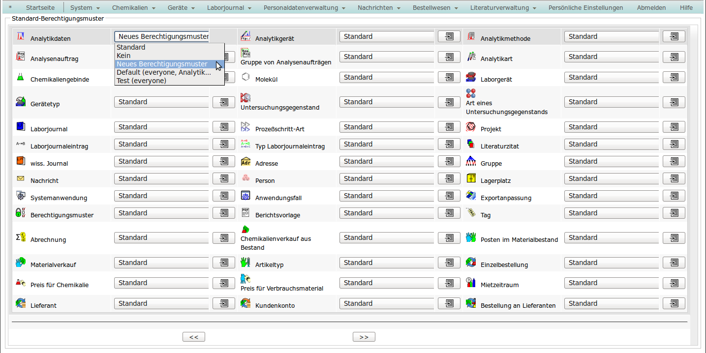The width and height of the screenshot is (706, 353).
Task: Click the '<<' previous page button
Action: pos(193,337)
